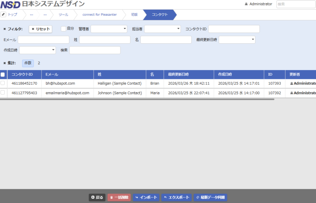The height and width of the screenshot is (203, 316).
Task: Click the wrench icon beside トップ breadcrumb
Action: tap(4, 15)
